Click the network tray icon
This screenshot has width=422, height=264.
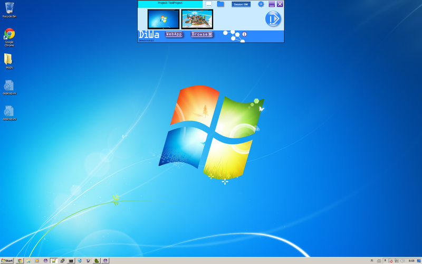(397, 260)
